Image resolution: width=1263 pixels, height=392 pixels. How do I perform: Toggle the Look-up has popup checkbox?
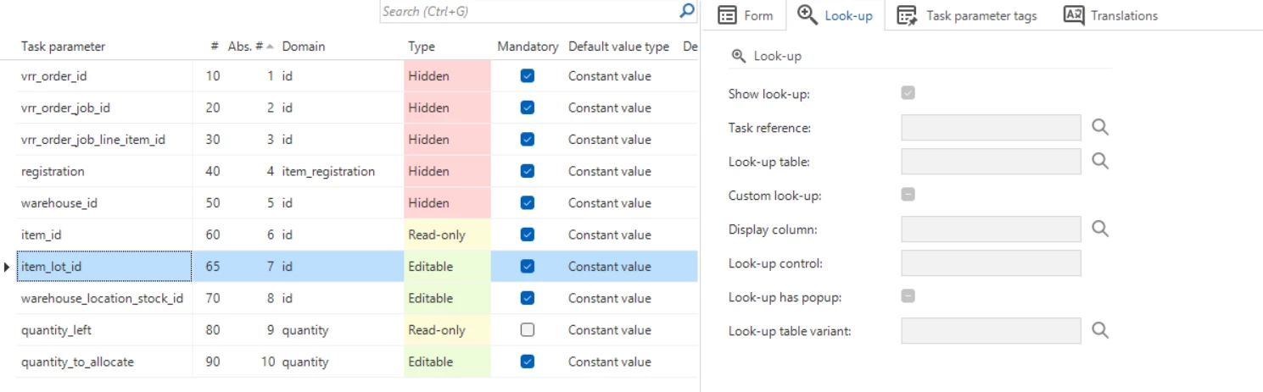pos(908,296)
